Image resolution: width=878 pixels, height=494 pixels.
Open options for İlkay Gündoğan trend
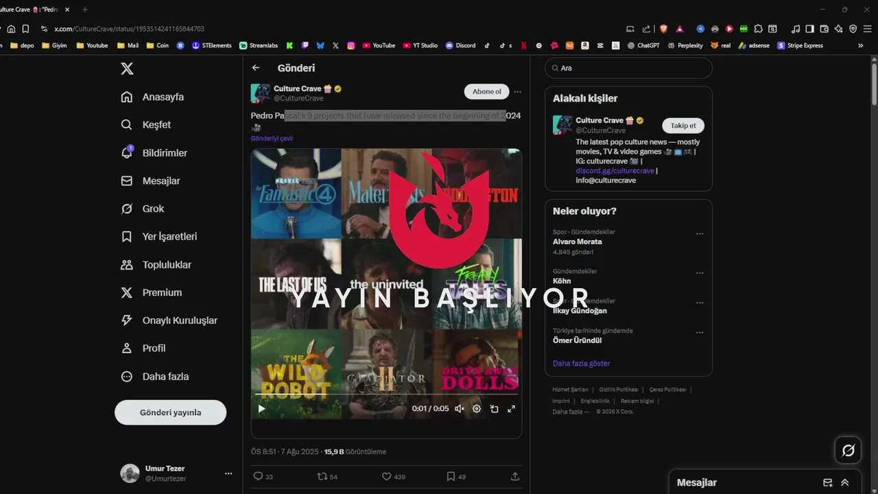point(700,303)
